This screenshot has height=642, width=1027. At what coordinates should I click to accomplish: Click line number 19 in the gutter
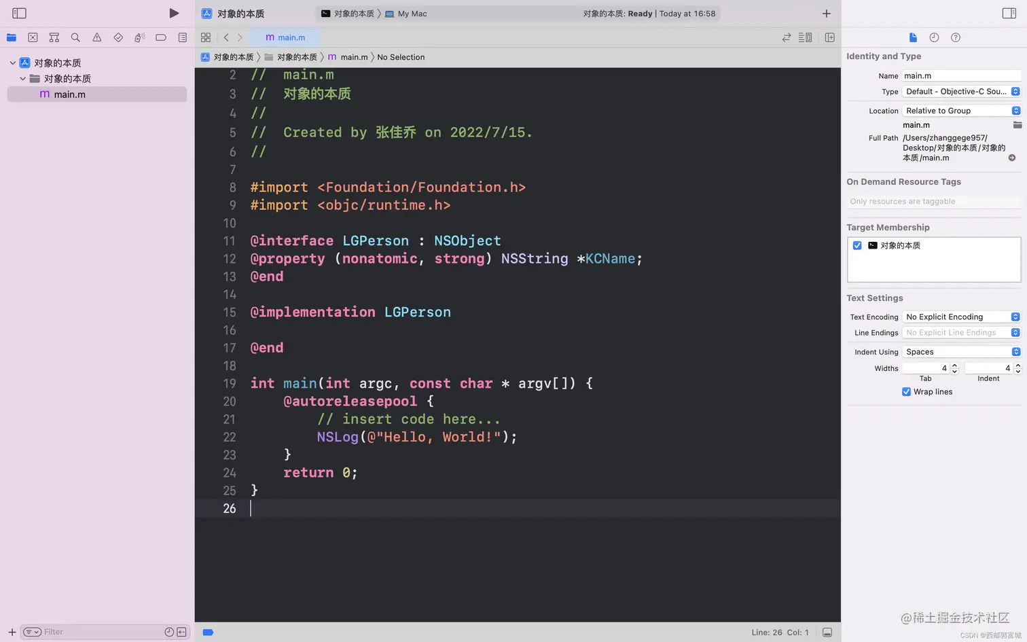230,383
